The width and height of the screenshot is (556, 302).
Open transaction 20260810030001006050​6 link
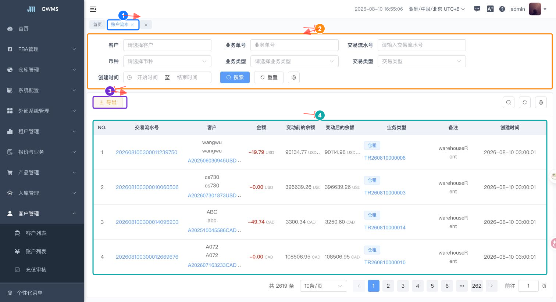(x=147, y=187)
